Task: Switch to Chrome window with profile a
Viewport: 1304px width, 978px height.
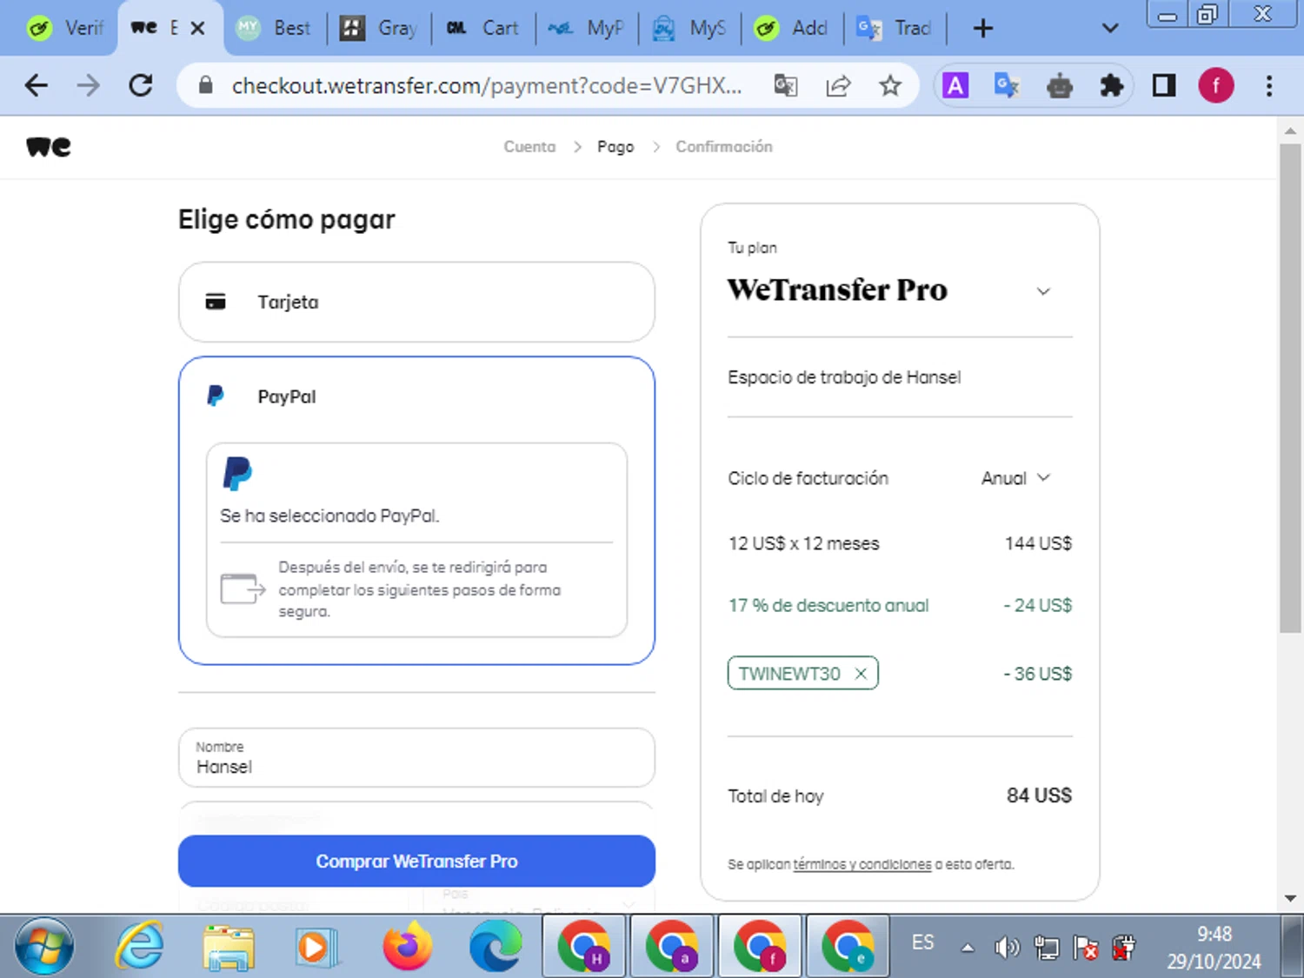Action: pos(672,946)
